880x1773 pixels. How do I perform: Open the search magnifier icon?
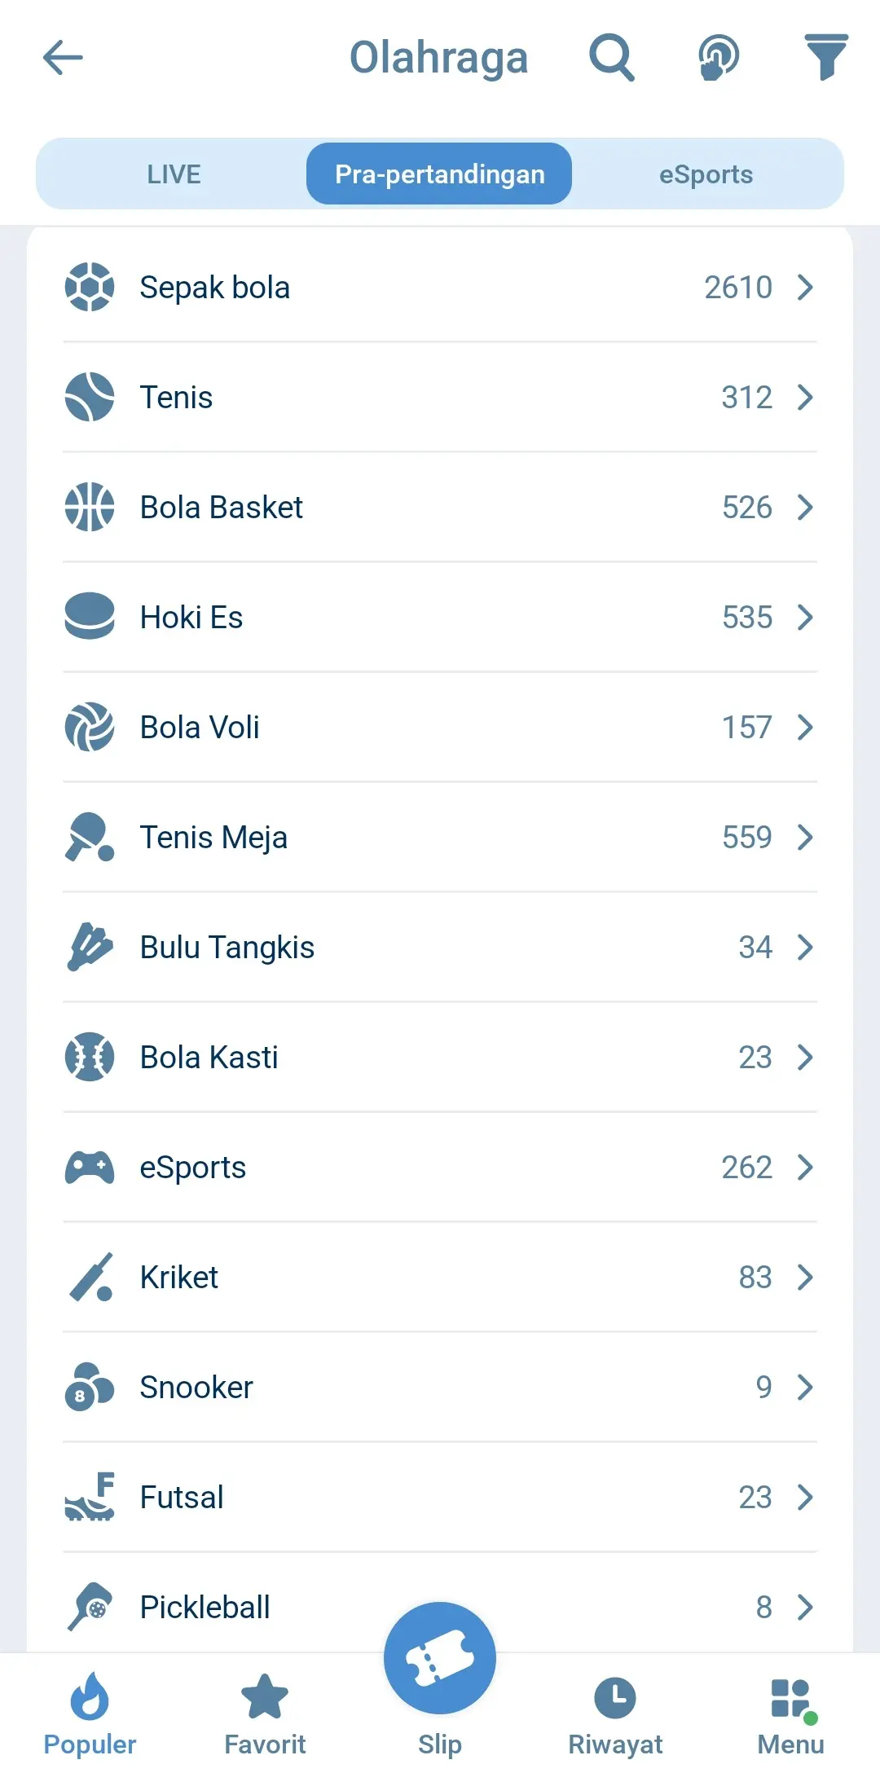point(611,58)
